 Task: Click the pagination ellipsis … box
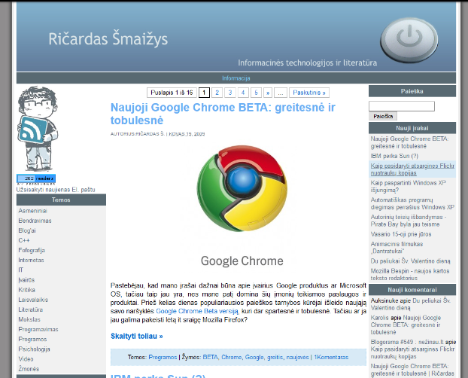pos(281,93)
